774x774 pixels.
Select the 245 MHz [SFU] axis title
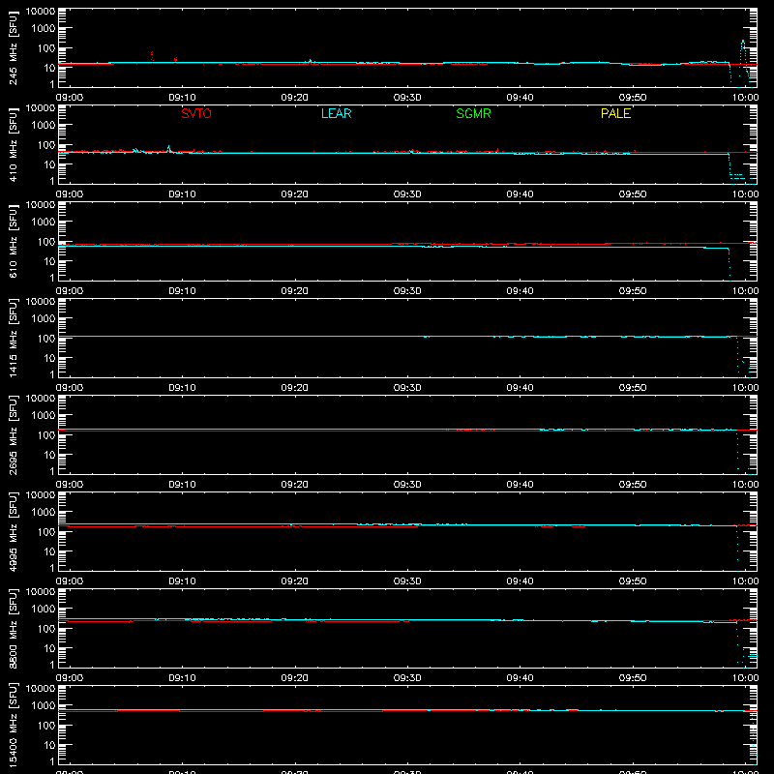pyautogui.click(x=13, y=48)
